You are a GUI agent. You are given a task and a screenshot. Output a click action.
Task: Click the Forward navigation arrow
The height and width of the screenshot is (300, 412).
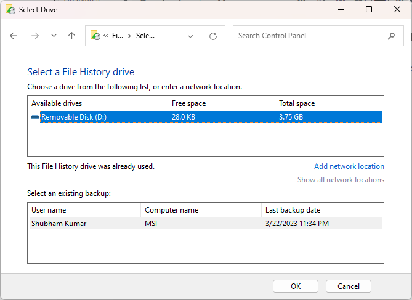pos(35,36)
